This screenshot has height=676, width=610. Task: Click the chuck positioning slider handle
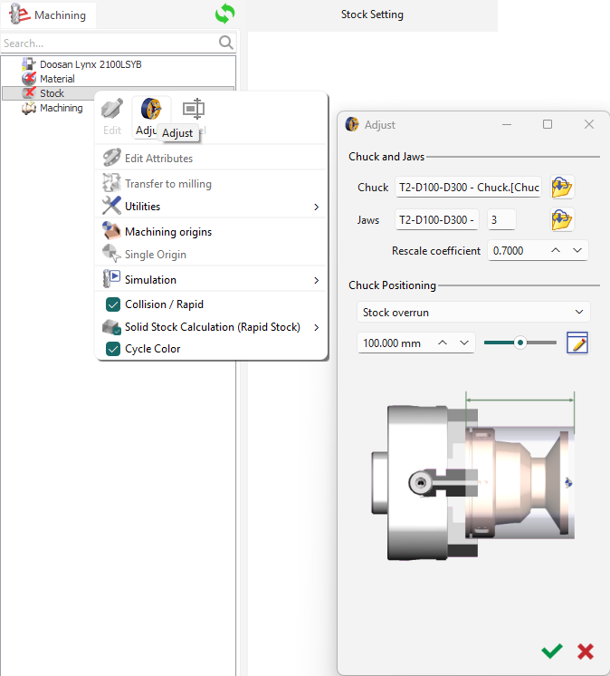pos(520,343)
